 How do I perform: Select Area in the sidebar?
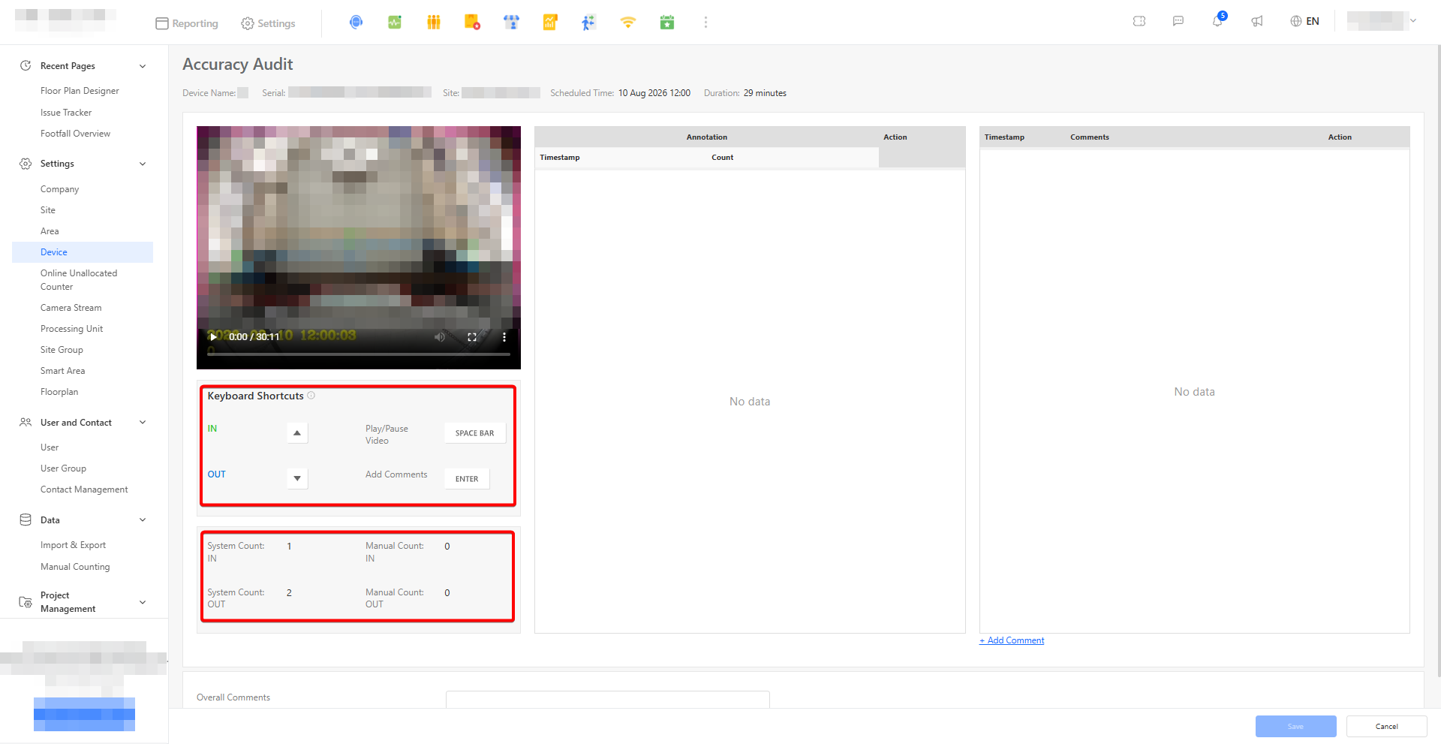click(50, 231)
